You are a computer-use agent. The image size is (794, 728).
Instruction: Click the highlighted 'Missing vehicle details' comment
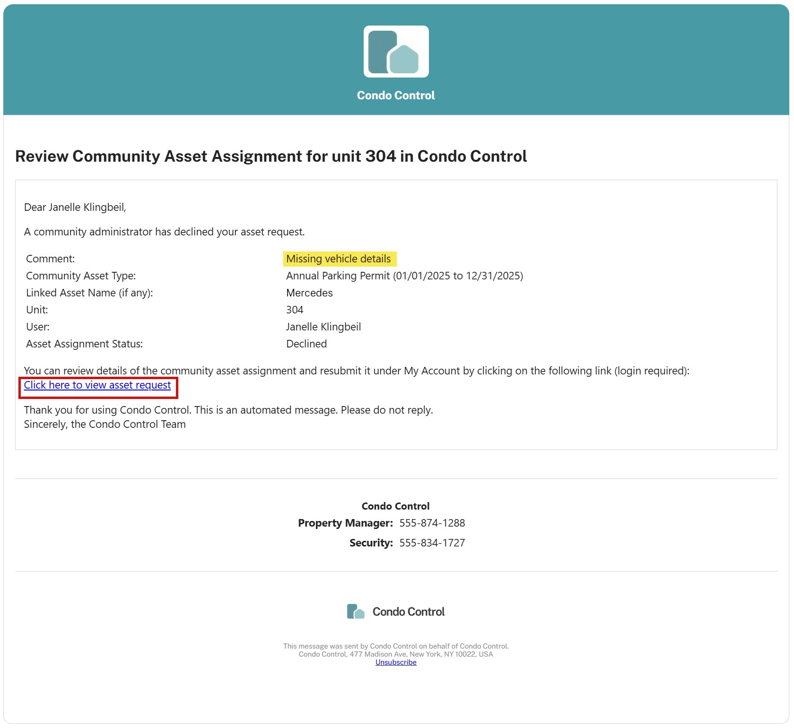[339, 259]
